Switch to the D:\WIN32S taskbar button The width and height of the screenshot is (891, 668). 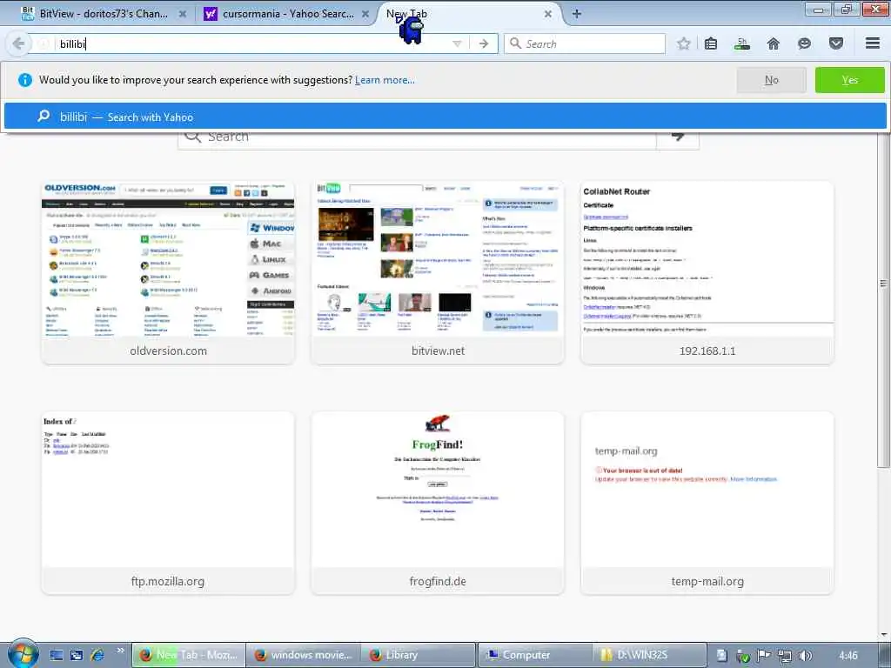649,655
